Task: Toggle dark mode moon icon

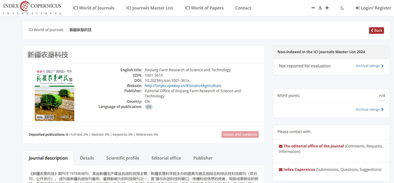Action: 342,8
